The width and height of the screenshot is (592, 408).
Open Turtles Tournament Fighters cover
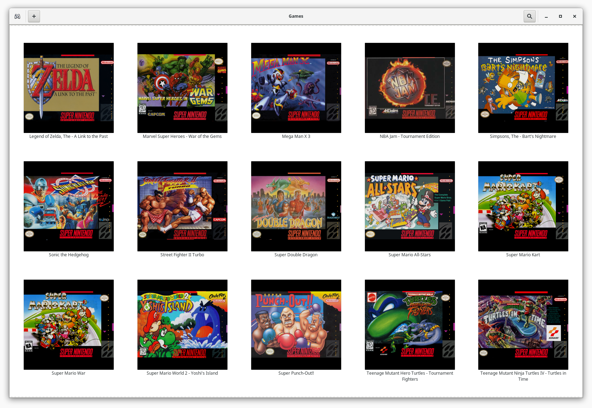pyautogui.click(x=410, y=325)
